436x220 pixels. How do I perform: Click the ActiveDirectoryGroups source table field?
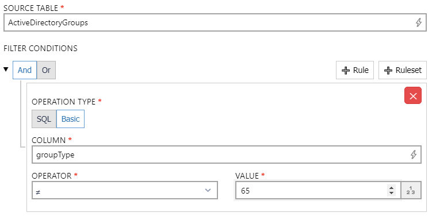(215, 22)
